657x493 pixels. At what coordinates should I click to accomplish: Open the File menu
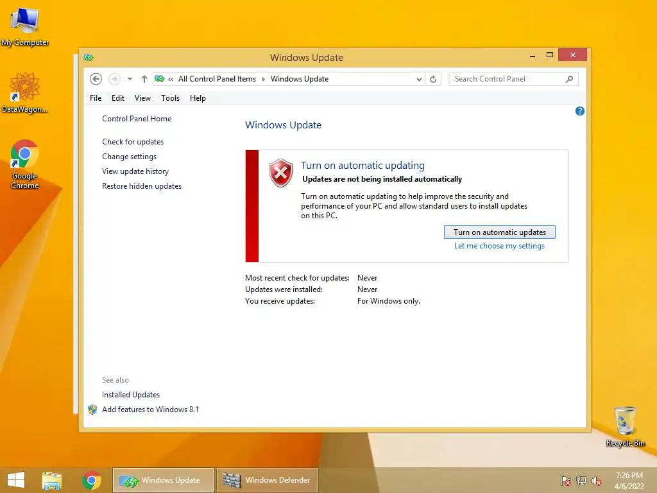tap(96, 98)
